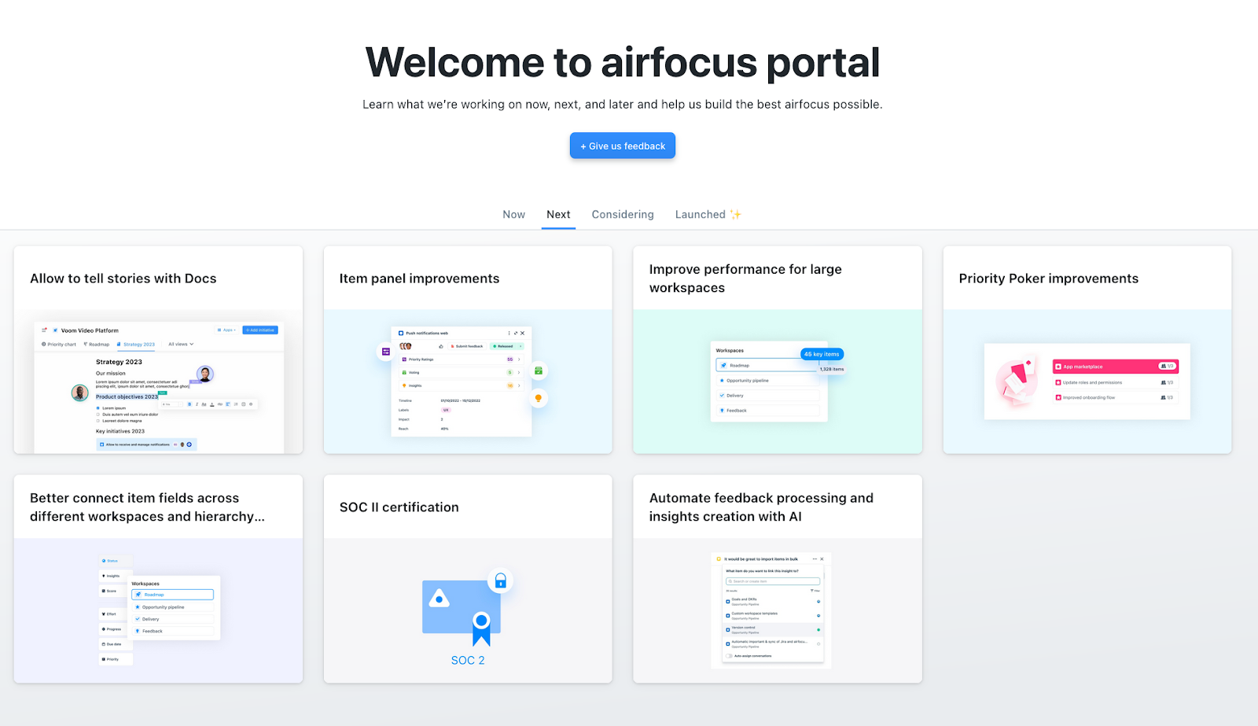Enable the Auto-assign conversations toggle

click(x=730, y=656)
